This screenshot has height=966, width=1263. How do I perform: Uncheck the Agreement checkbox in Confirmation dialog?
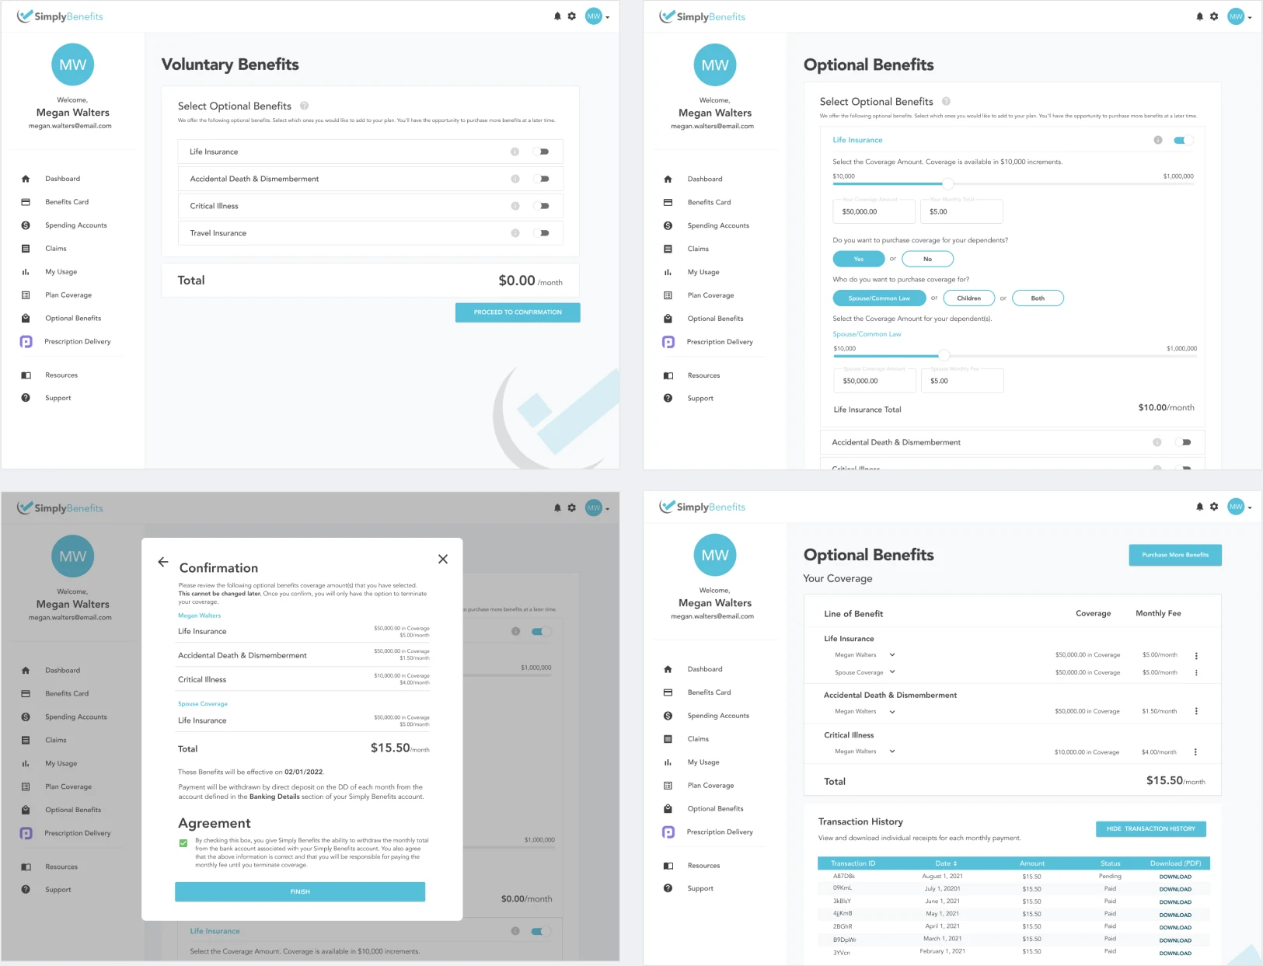click(x=183, y=842)
